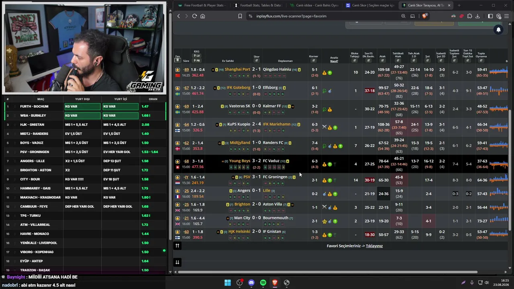This screenshot has width=514, height=289.
Task: Open the Shanghai Port team link
Action: point(237,69)
